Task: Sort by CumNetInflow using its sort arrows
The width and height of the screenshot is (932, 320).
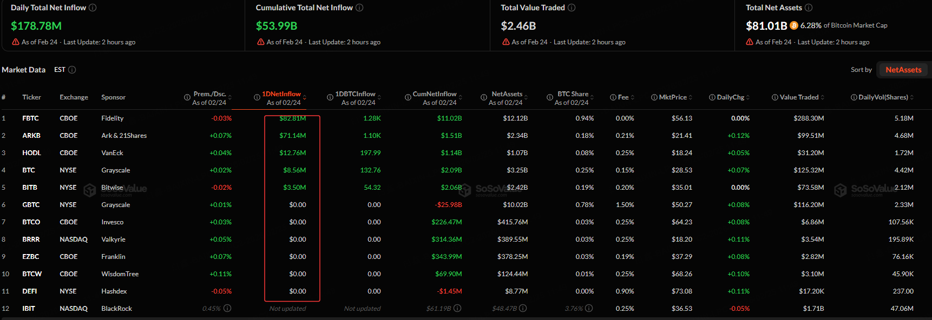Action: tap(461, 97)
